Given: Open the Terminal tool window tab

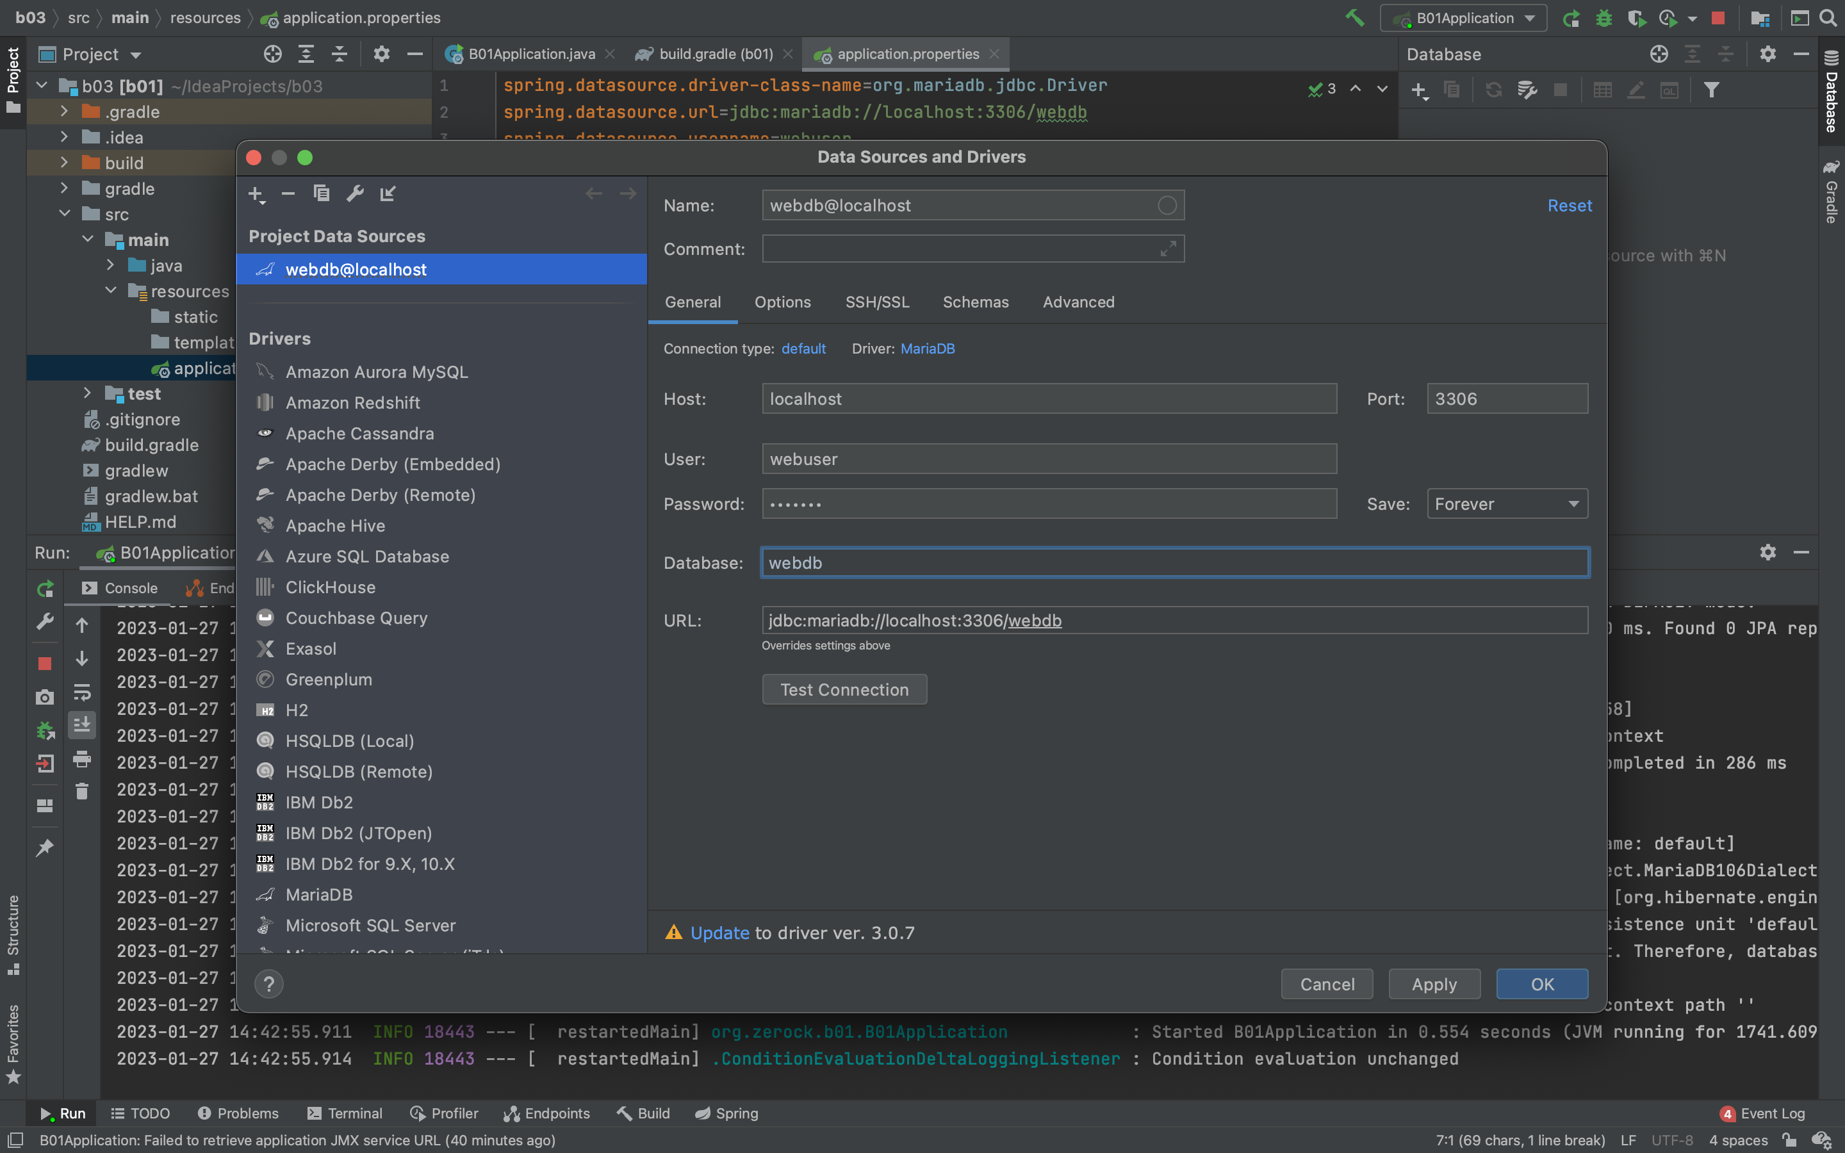Looking at the screenshot, I should pyautogui.click(x=345, y=1113).
